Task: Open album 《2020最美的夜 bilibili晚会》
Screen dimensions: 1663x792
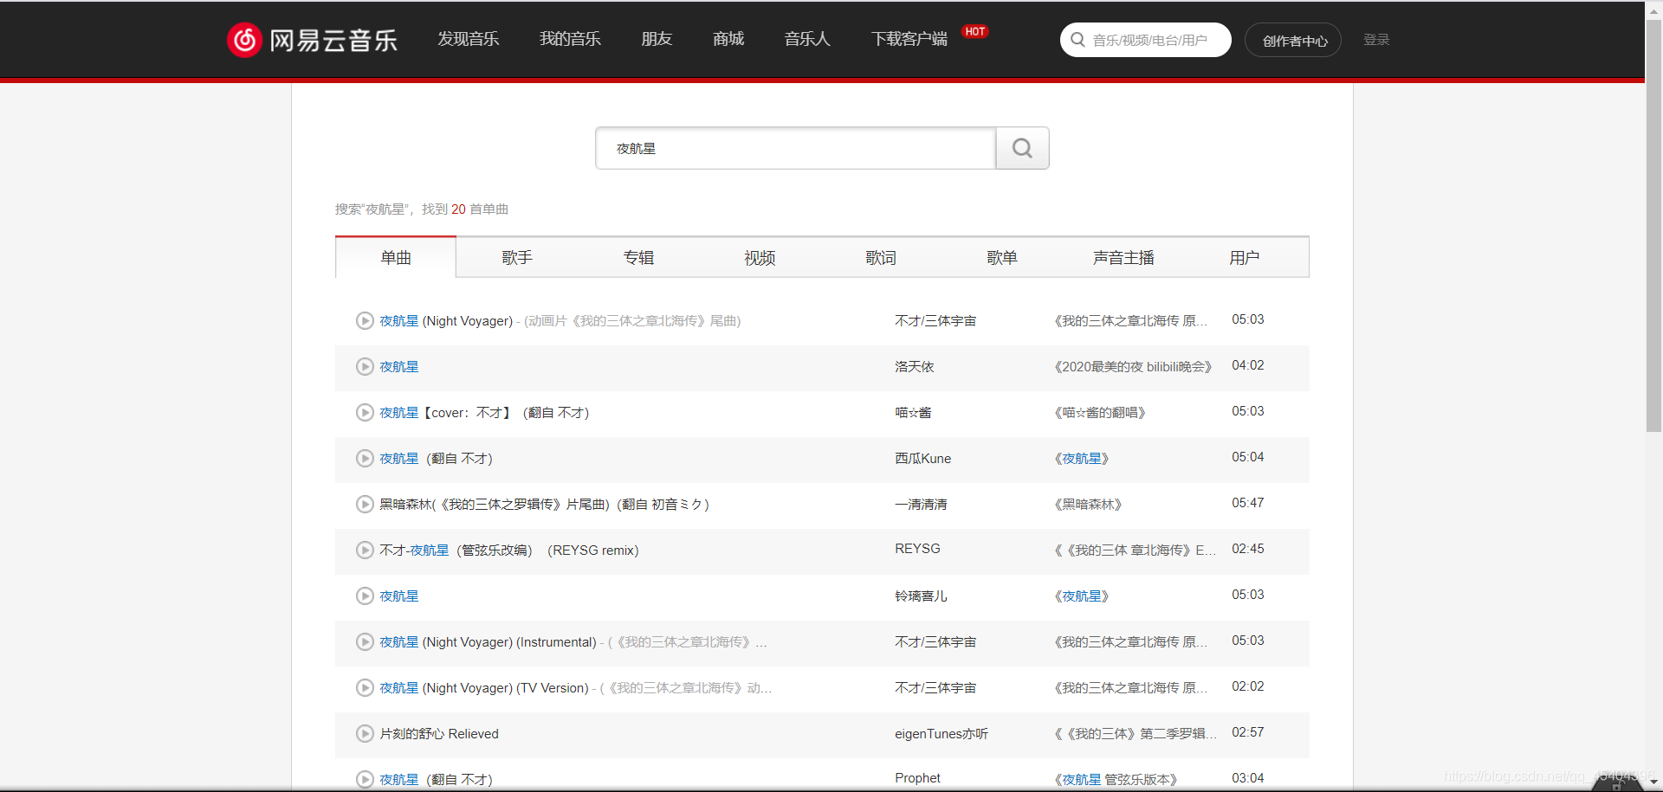Action: pos(1134,367)
